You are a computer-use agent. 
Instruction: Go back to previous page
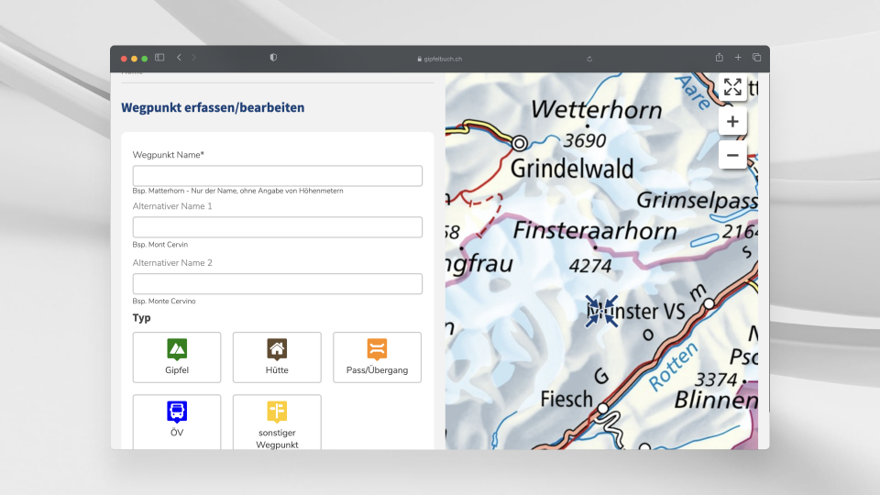pyautogui.click(x=179, y=58)
